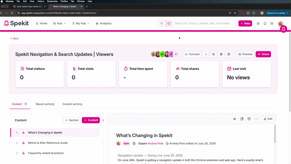
Task: Open Andrea Park expert link
Action: click(156, 143)
